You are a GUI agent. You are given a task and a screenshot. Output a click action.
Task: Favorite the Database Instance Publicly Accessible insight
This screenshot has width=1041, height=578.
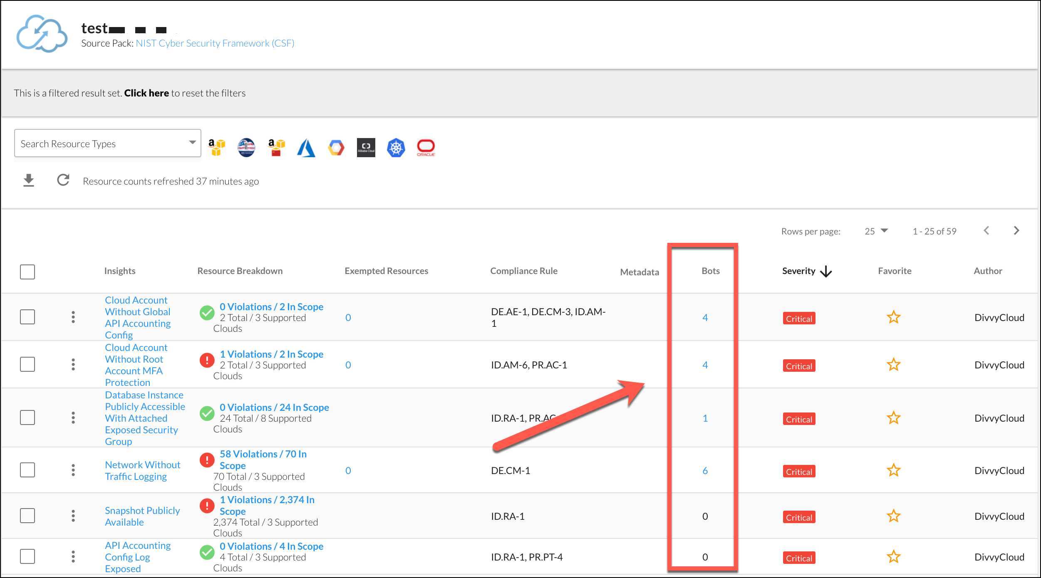894,418
